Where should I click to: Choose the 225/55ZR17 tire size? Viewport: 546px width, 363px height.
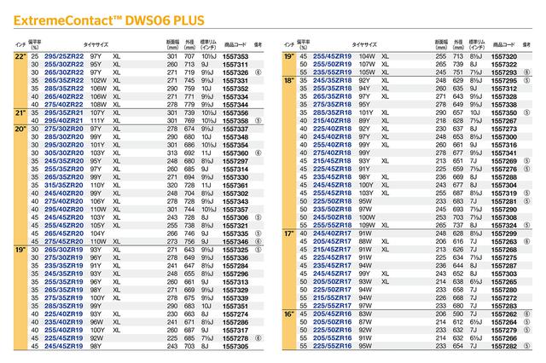click(332, 306)
